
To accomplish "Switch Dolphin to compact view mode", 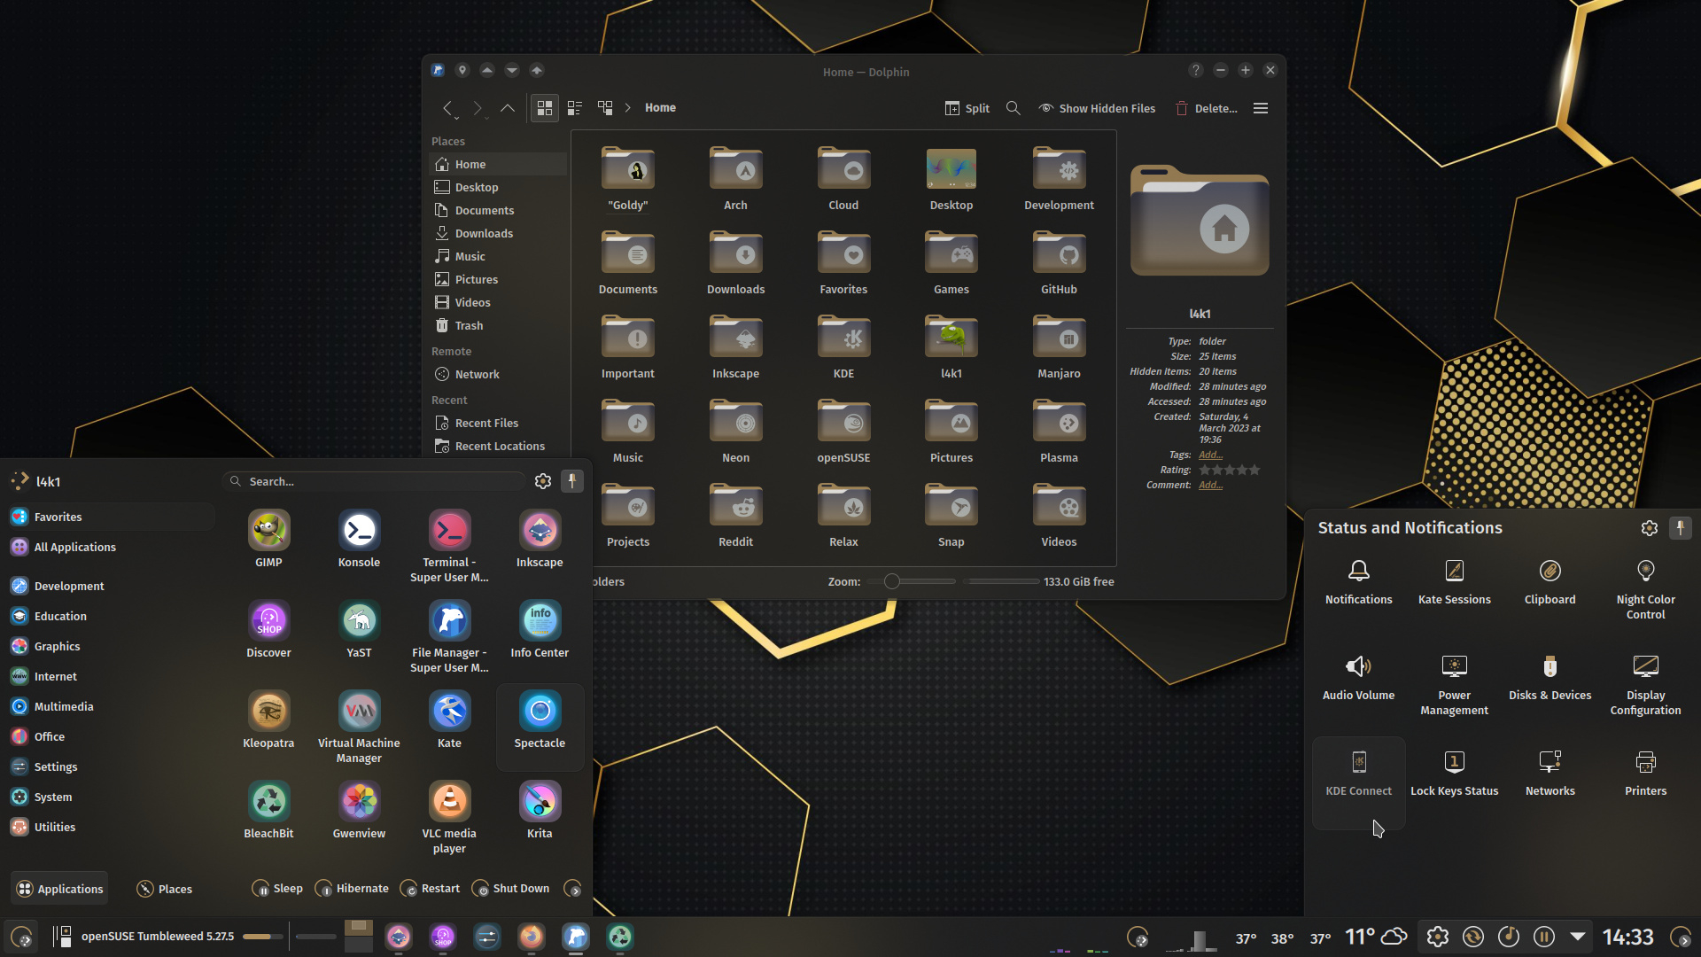I will (x=575, y=108).
